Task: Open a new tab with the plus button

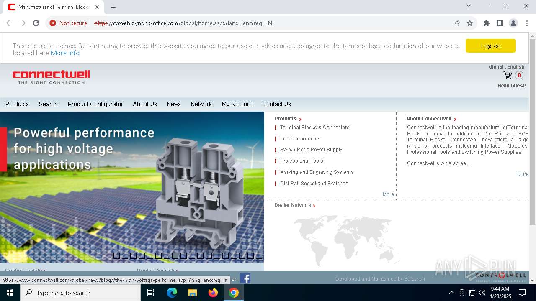Action: click(113, 7)
